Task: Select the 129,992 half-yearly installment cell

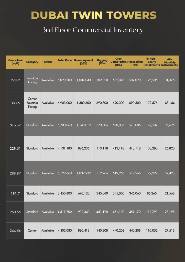Action: [152, 173]
